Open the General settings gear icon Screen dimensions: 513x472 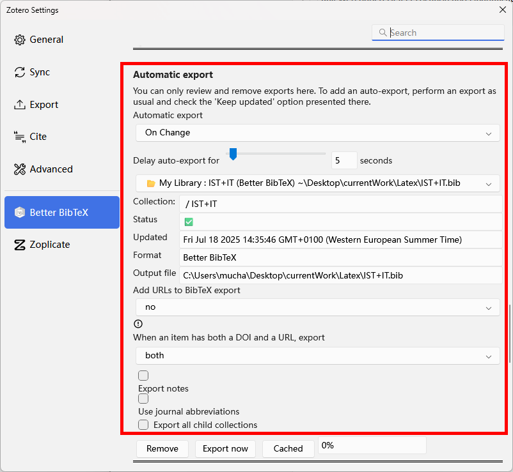(18, 39)
